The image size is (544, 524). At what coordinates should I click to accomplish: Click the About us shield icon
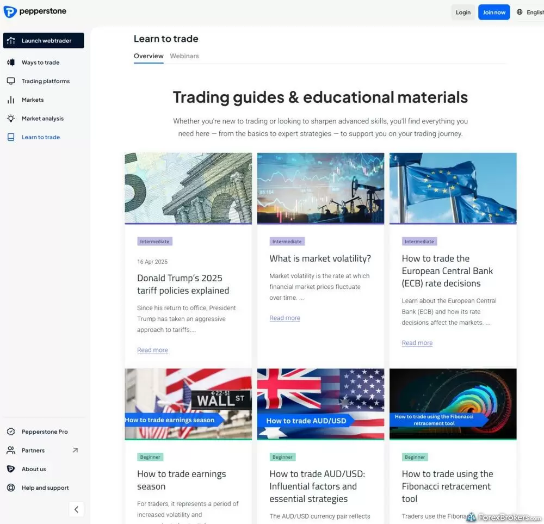click(10, 468)
